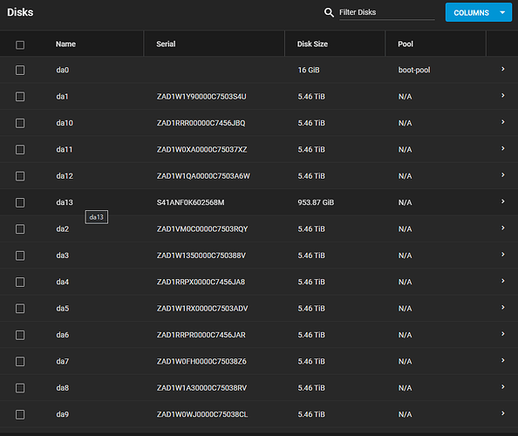Open the da1 row details arrow

click(x=503, y=95)
